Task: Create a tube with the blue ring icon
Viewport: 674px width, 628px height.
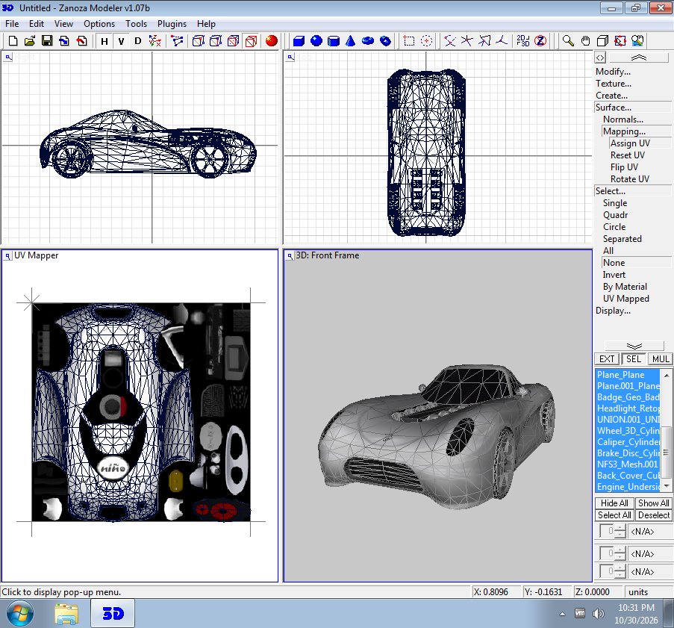Action: 386,41
